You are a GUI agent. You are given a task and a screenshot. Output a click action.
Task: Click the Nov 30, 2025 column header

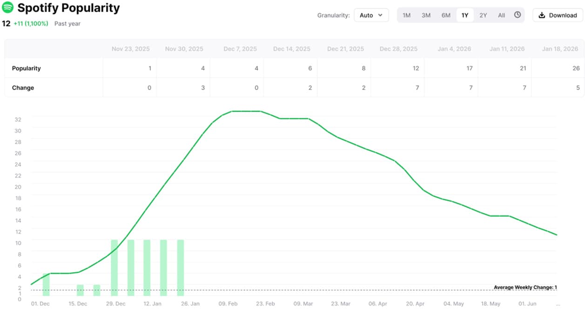tap(184, 49)
